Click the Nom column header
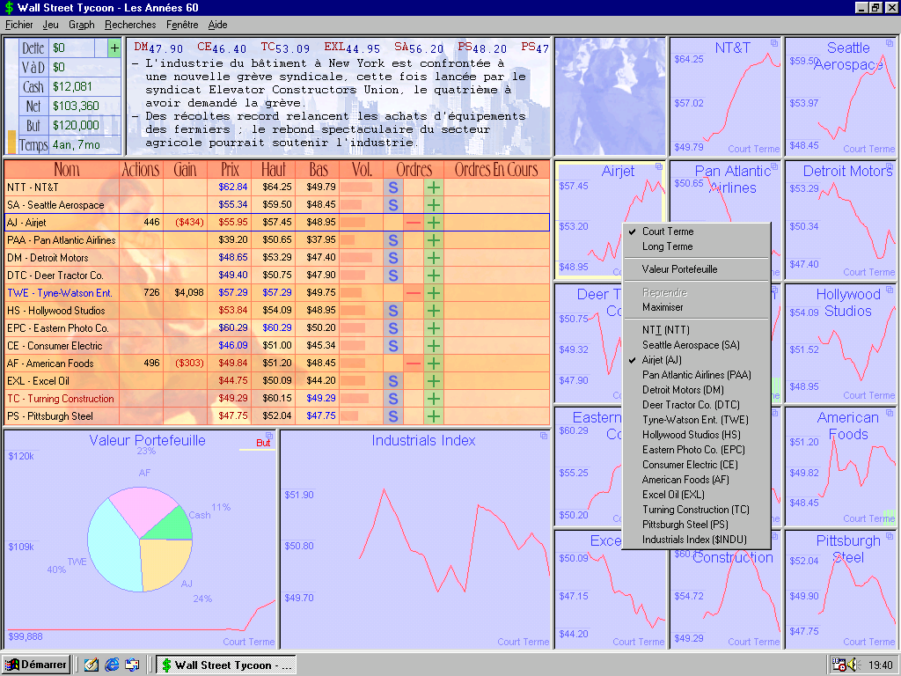Screen dimensions: 901x676 [62, 170]
